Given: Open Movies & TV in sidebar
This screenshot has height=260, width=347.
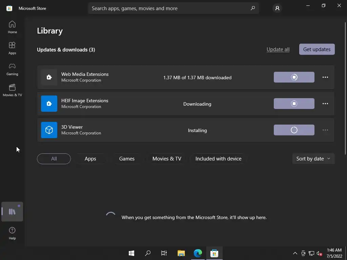Looking at the screenshot, I should pyautogui.click(x=12, y=90).
